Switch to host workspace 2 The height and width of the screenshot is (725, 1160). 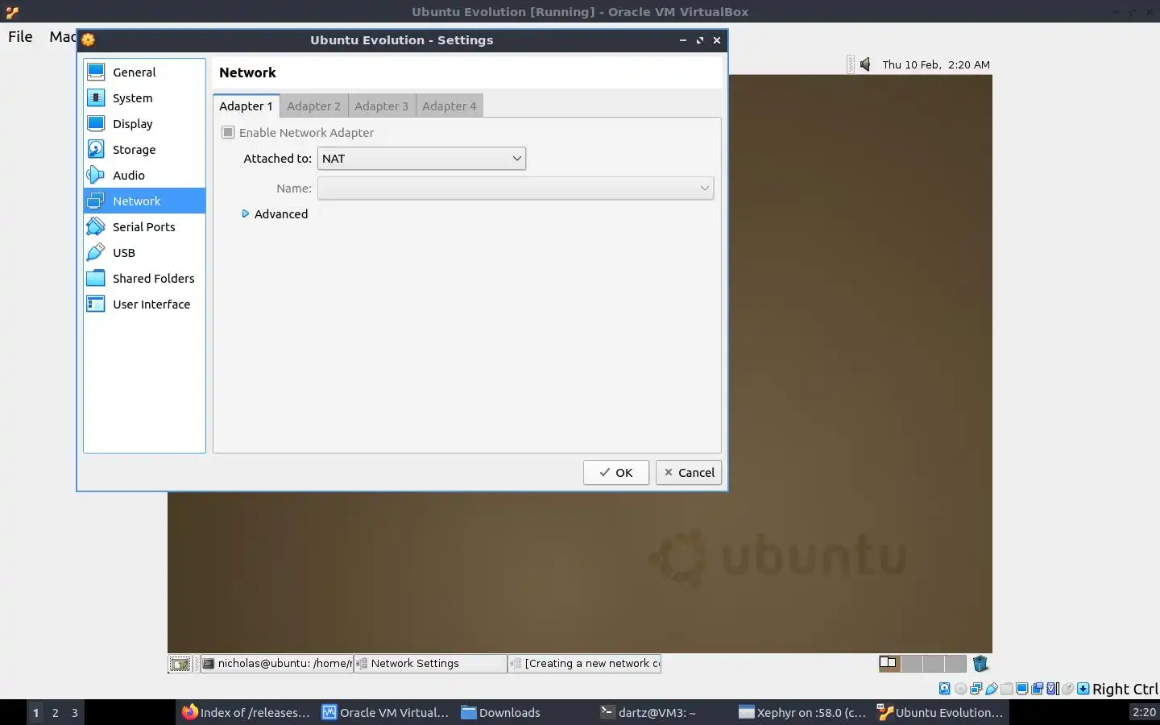[x=56, y=713]
